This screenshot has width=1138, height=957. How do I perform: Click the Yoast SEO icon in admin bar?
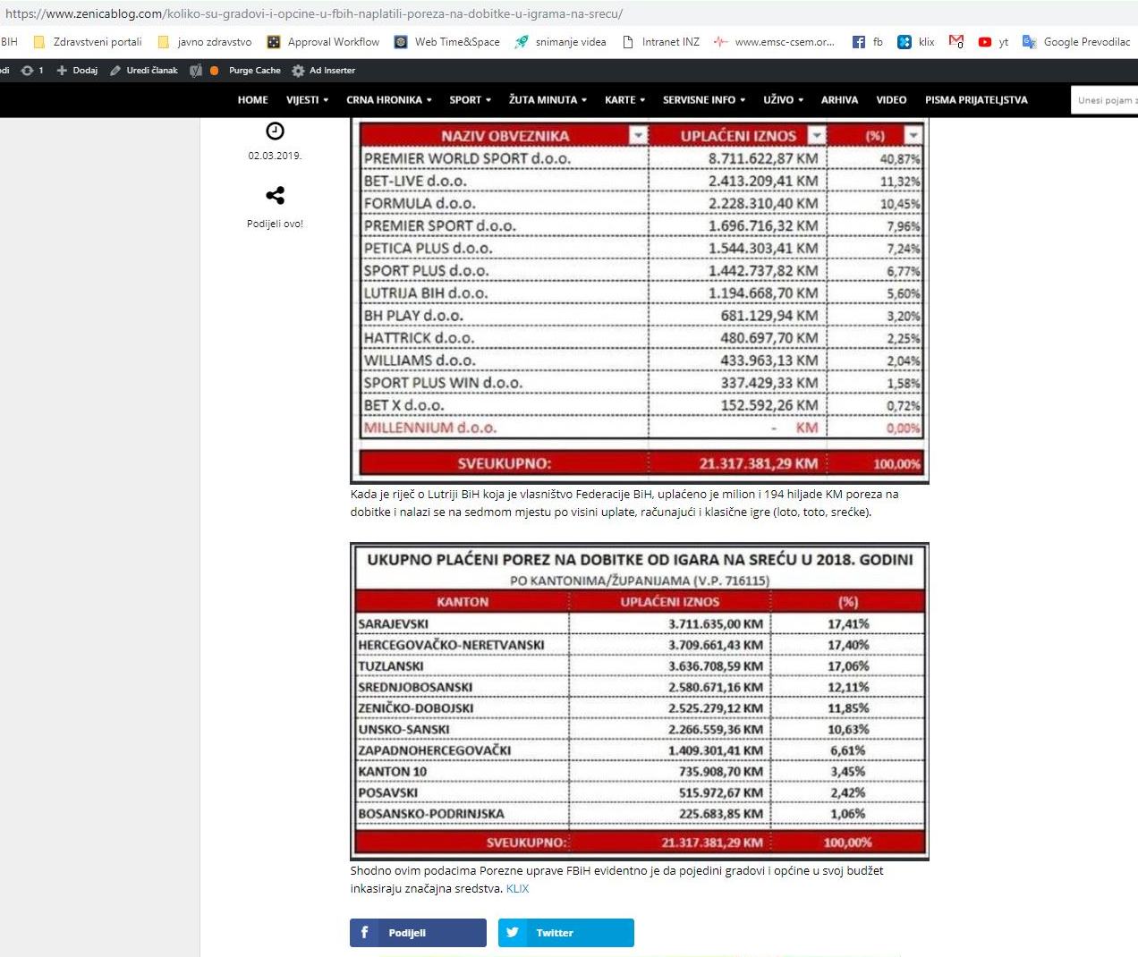196,71
